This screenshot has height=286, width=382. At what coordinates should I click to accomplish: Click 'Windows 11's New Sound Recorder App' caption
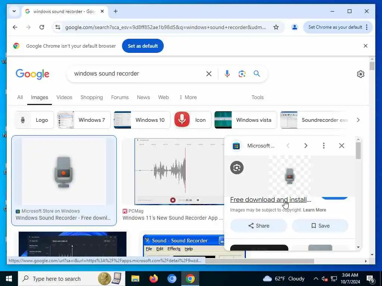pos(173,218)
